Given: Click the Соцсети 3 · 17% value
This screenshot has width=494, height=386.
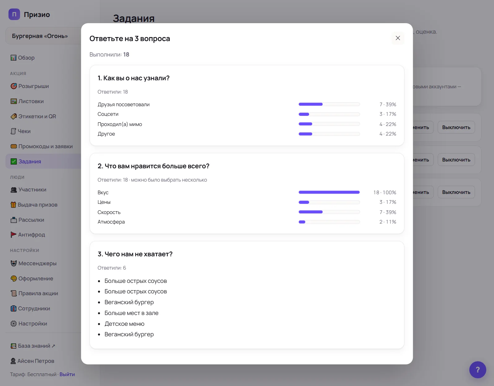Looking at the screenshot, I should click(x=388, y=114).
